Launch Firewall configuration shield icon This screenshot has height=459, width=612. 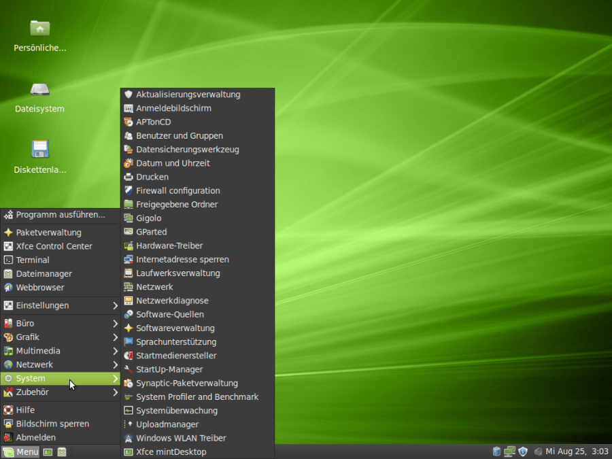(x=129, y=190)
